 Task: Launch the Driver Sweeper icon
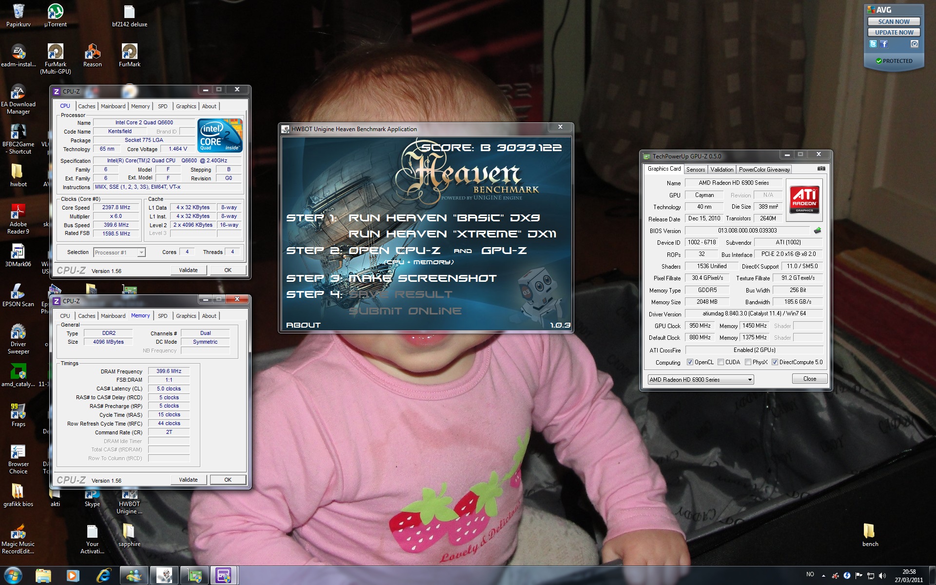tap(19, 338)
